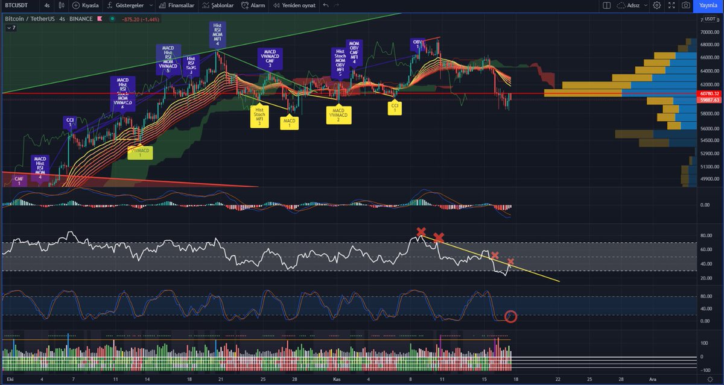Click the Yayınla publish button
Image resolution: width=724 pixels, height=385 pixels.
[x=708, y=5]
